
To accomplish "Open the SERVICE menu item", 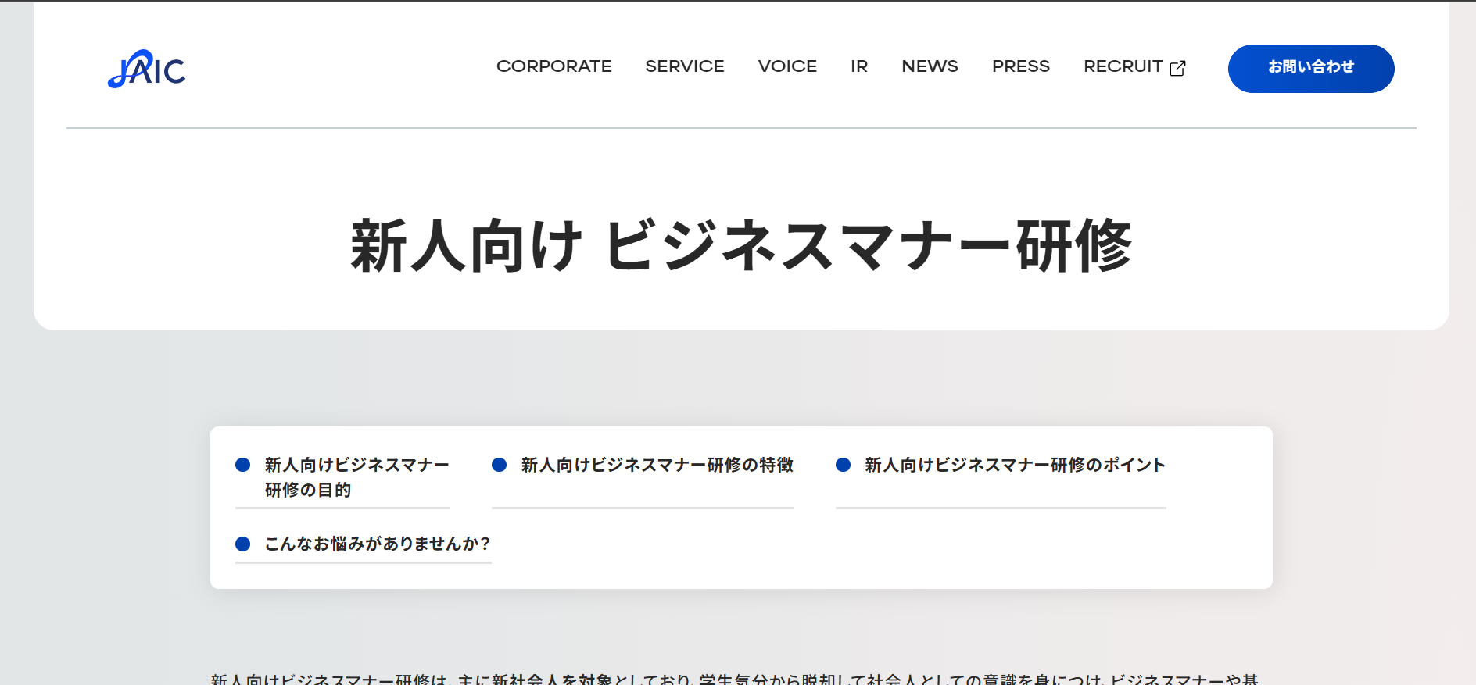I will point(684,66).
